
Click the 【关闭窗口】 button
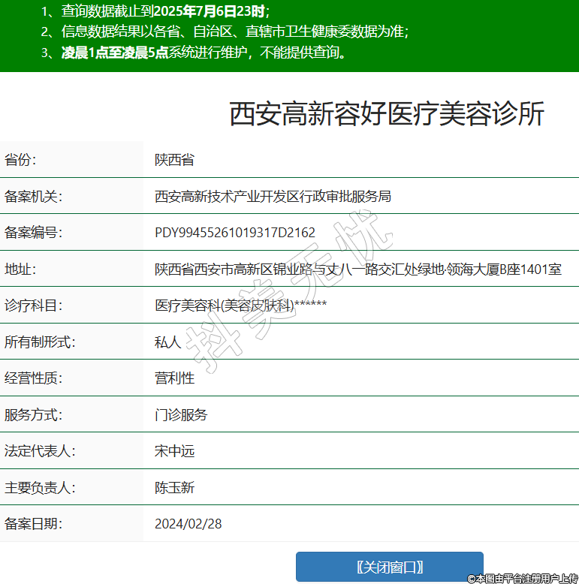point(389,567)
